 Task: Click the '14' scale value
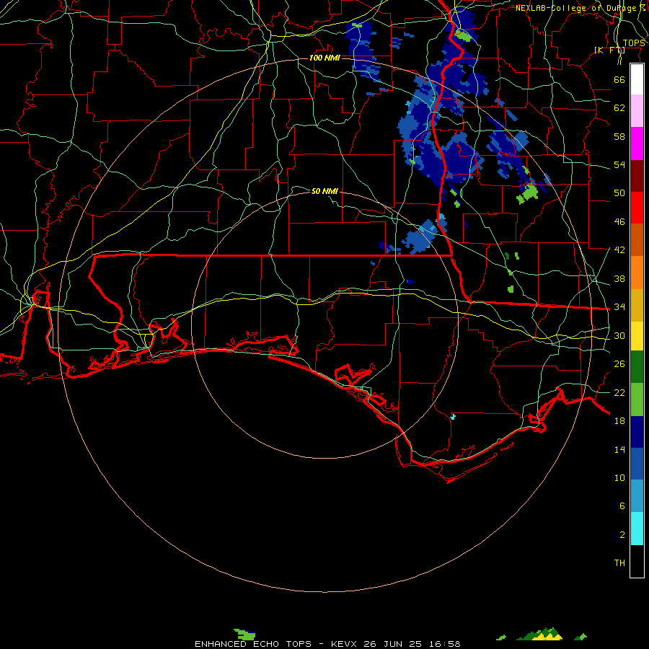coord(619,449)
